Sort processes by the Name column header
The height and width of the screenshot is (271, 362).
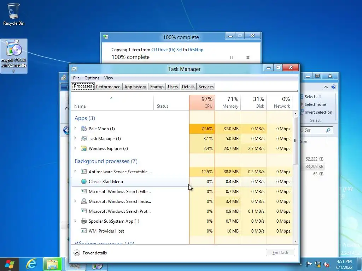(112, 103)
